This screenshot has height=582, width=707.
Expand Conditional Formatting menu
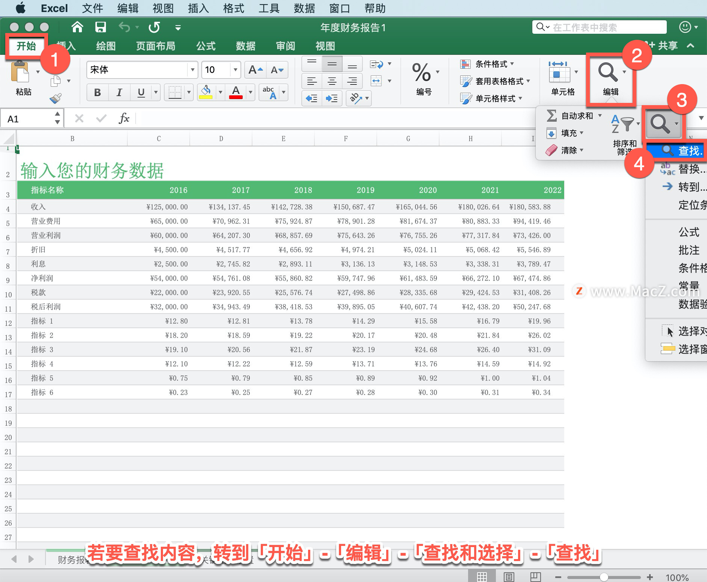(512, 64)
